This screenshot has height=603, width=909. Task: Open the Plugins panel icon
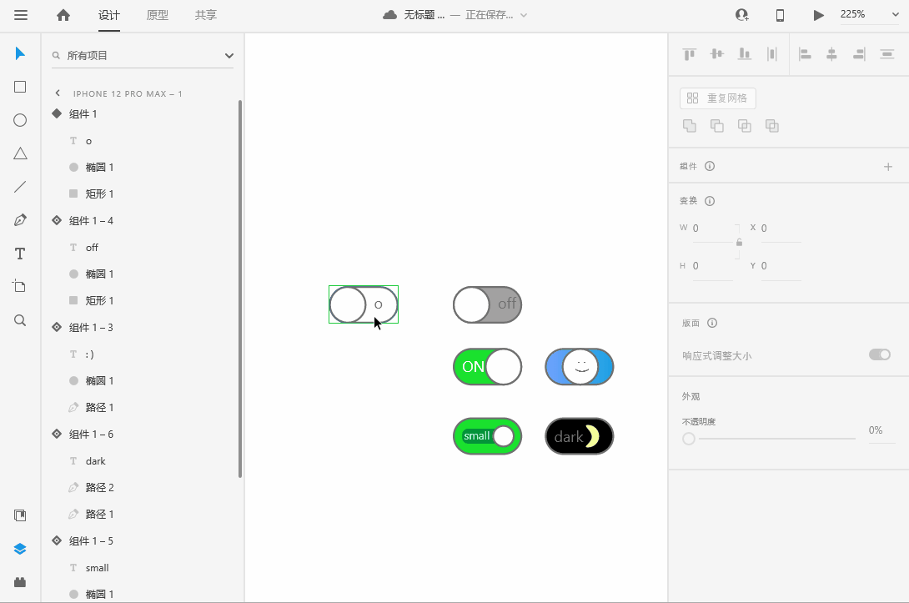(20, 582)
